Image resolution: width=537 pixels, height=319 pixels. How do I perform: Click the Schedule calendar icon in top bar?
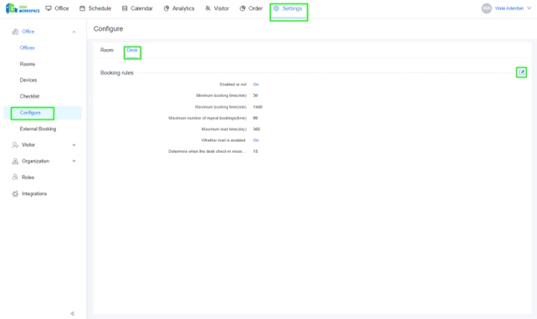[x=82, y=8]
